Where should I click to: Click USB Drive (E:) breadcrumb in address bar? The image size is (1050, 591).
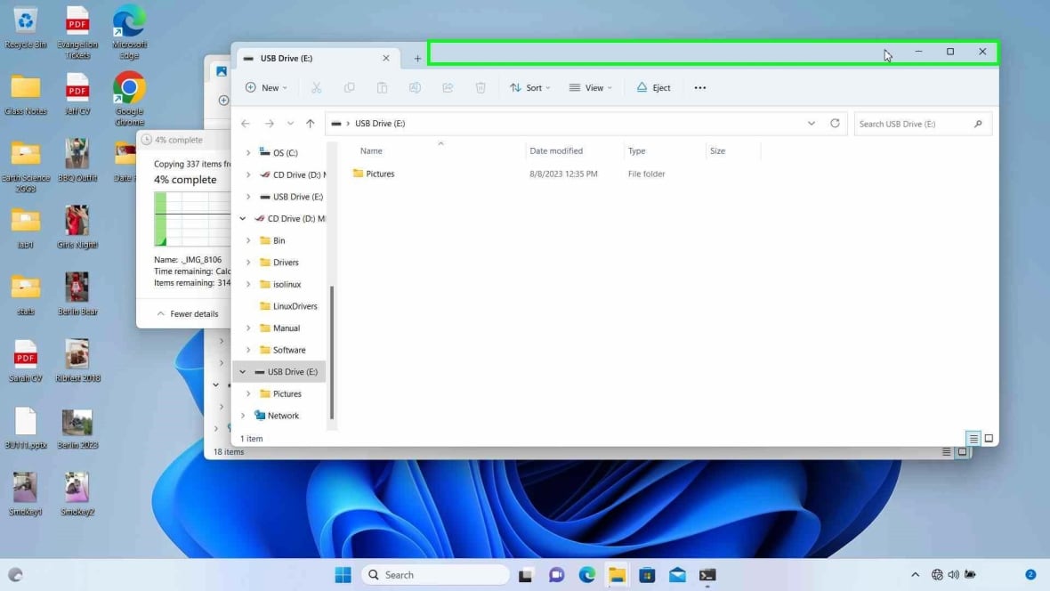(x=380, y=124)
